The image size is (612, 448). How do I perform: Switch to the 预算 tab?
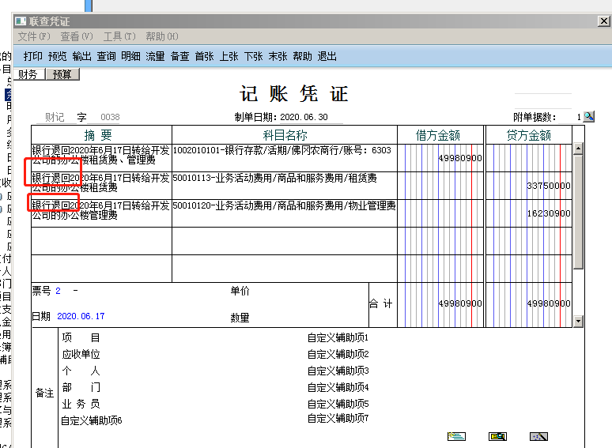coord(62,74)
